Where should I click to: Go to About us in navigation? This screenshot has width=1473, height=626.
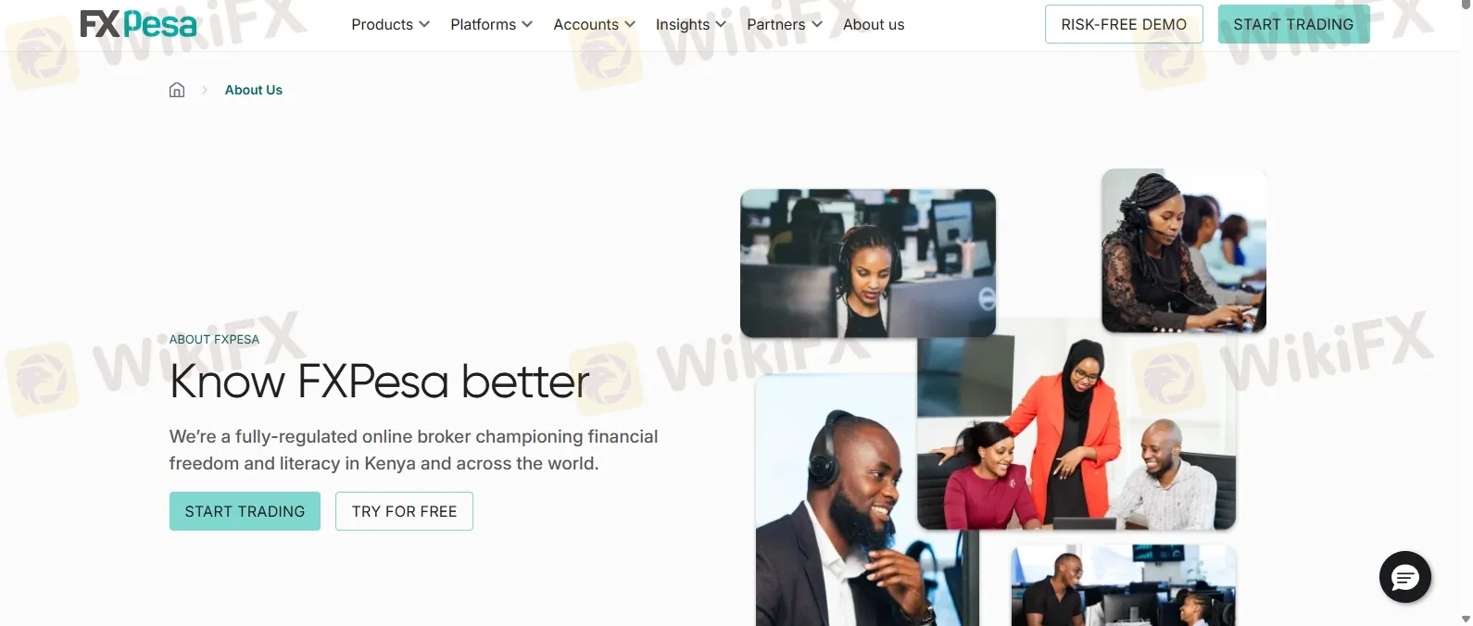click(x=874, y=24)
